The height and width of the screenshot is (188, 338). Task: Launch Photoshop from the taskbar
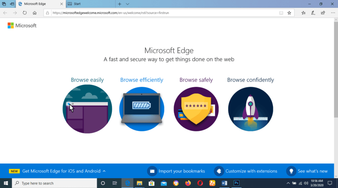(x=237, y=183)
